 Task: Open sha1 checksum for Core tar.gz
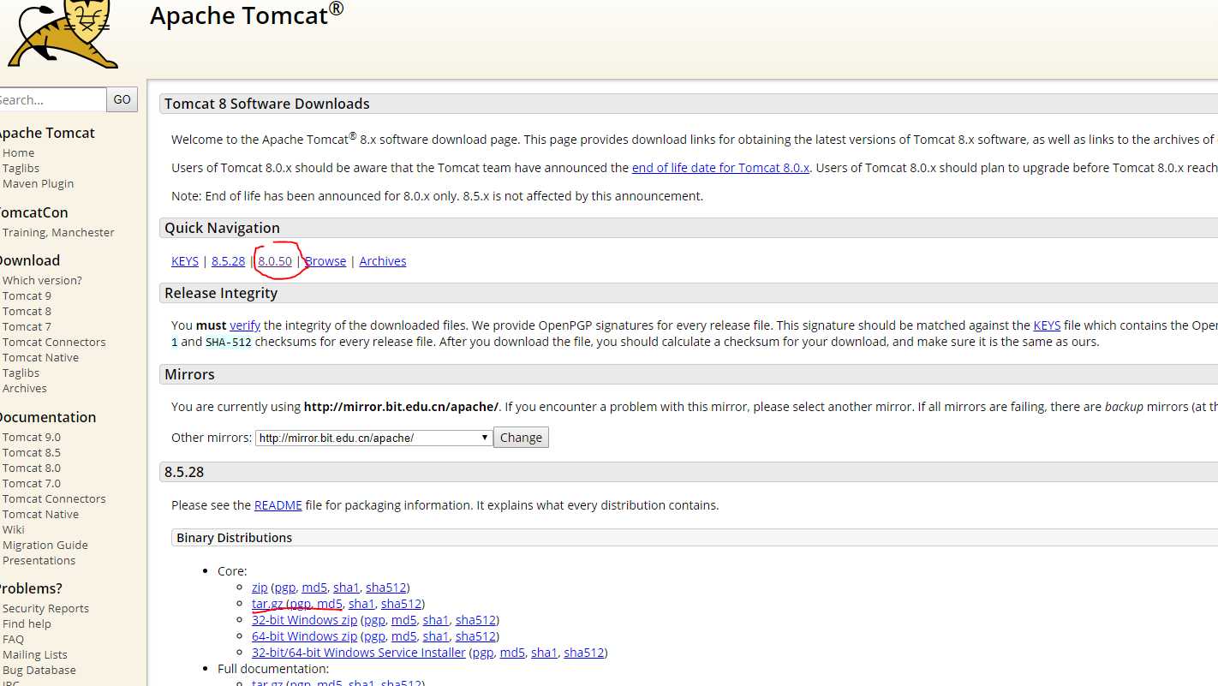[361, 604]
